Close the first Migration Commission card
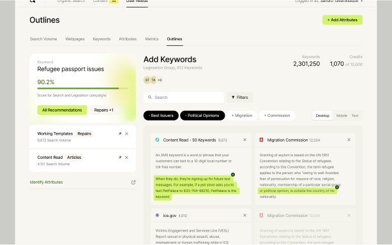 pyautogui.click(x=349, y=140)
